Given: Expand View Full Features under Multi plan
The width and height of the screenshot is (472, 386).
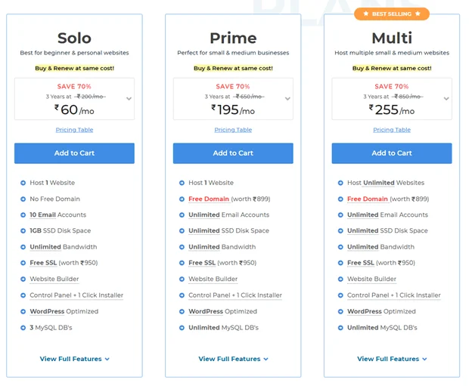Looking at the screenshot, I should 392,359.
